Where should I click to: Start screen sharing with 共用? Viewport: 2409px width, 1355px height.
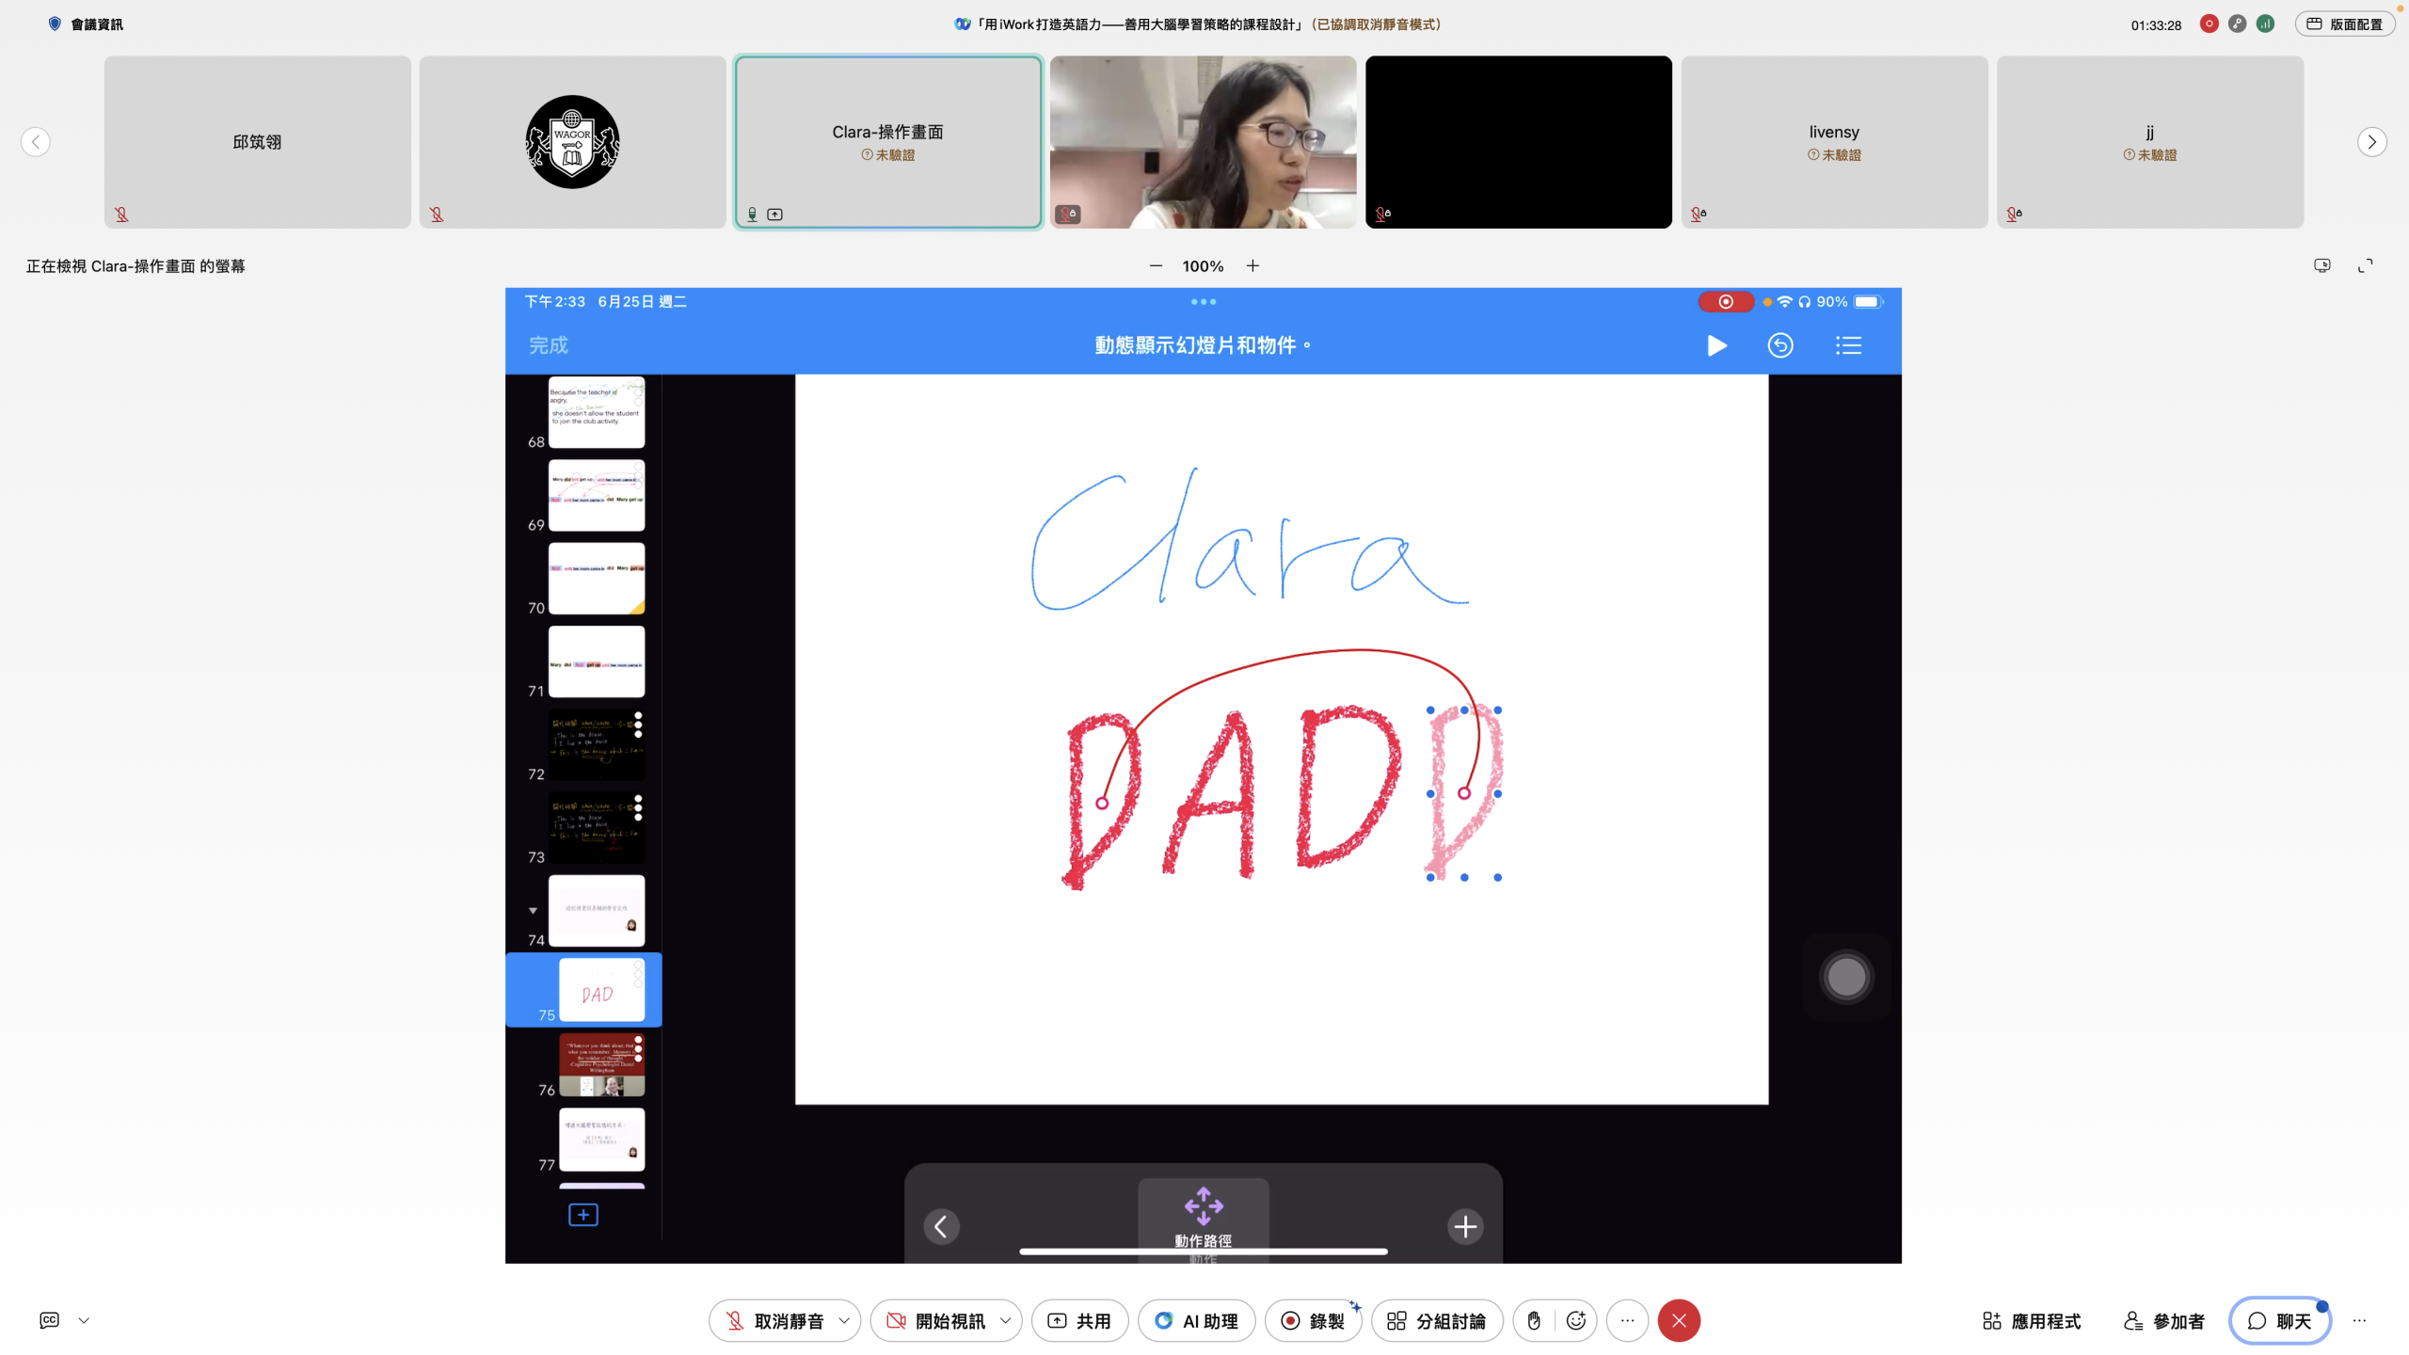pyautogui.click(x=1079, y=1320)
